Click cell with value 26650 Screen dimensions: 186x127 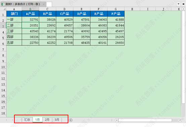tap(116, 43)
